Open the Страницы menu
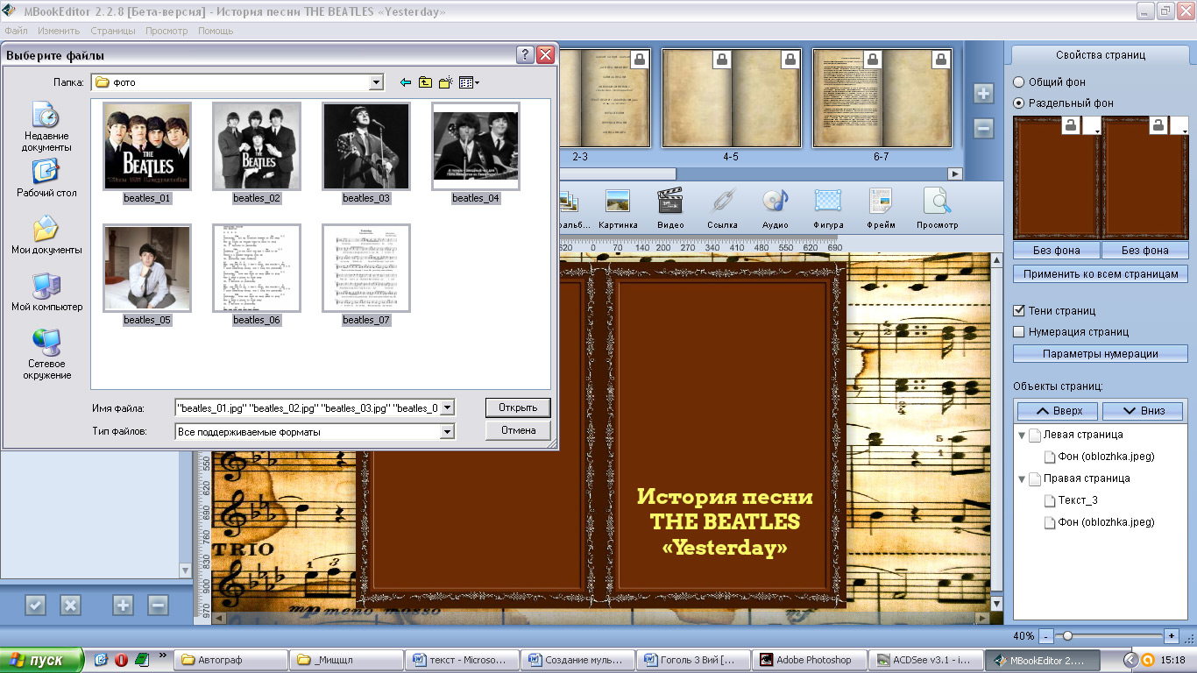The image size is (1197, 673). [113, 31]
